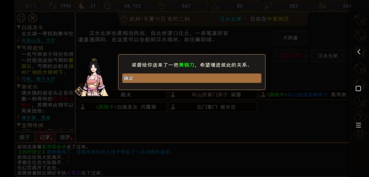This screenshot has height=177, width=369.
Task: Click the four-dot round icon in quest panel
Action: click(x=22, y=18)
